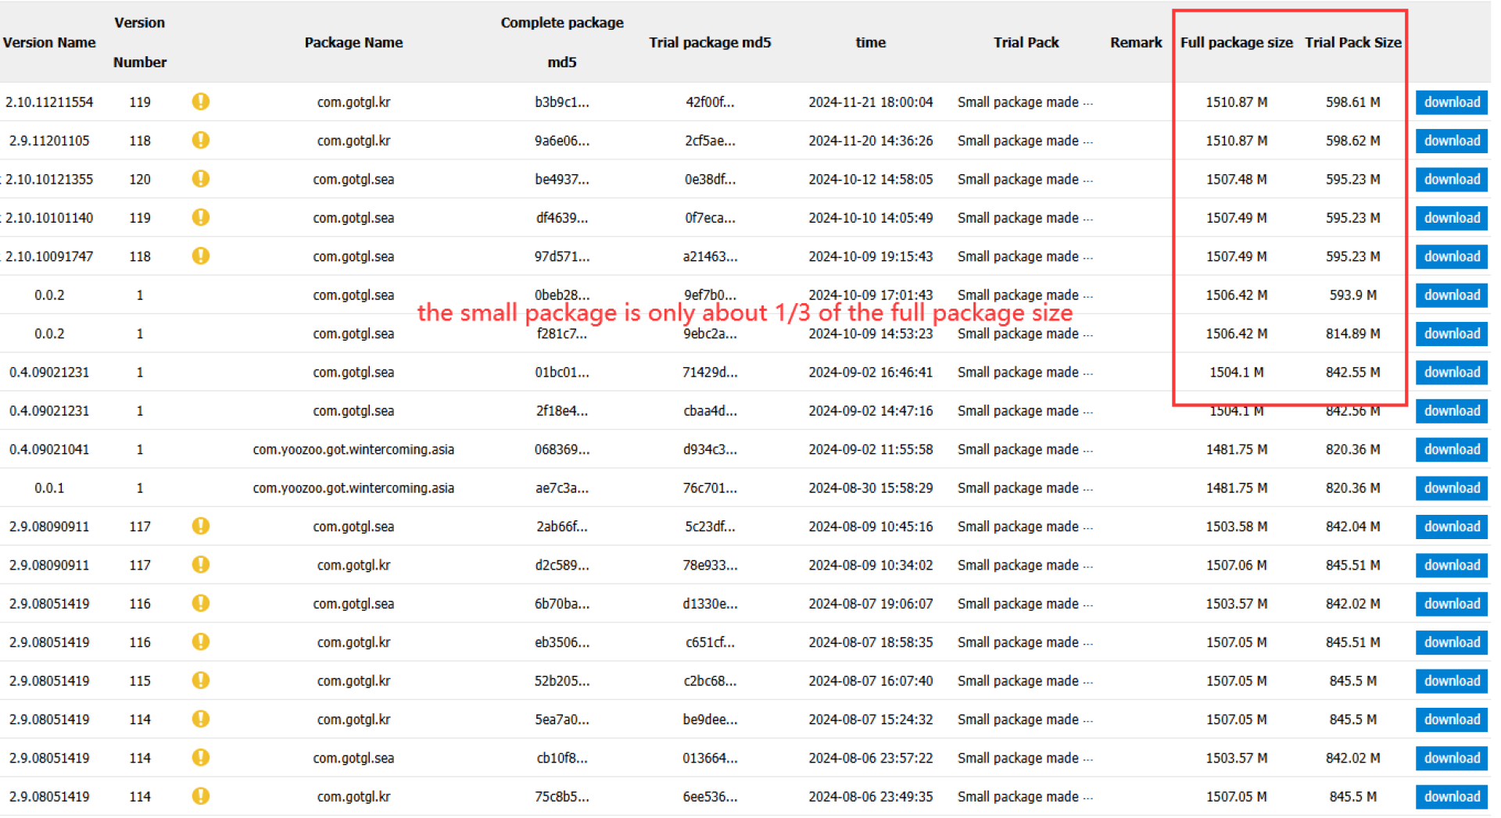Download version 0.4.09021041 package
Image resolution: width=1501 pixels, height=818 pixels.
click(x=1451, y=449)
